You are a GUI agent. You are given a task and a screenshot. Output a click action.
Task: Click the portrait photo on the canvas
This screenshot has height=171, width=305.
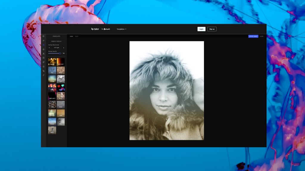click(167, 91)
